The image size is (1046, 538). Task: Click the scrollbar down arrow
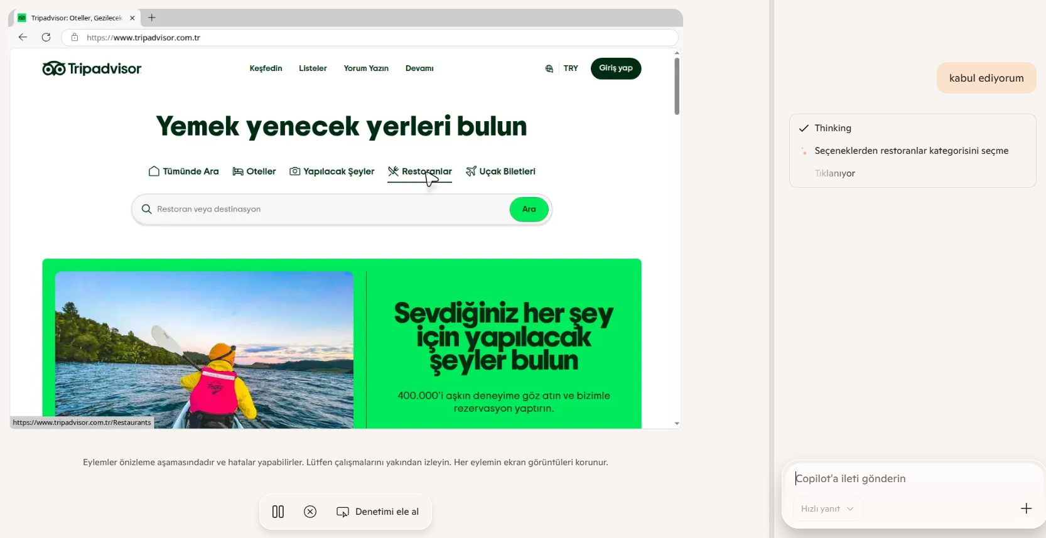677,424
